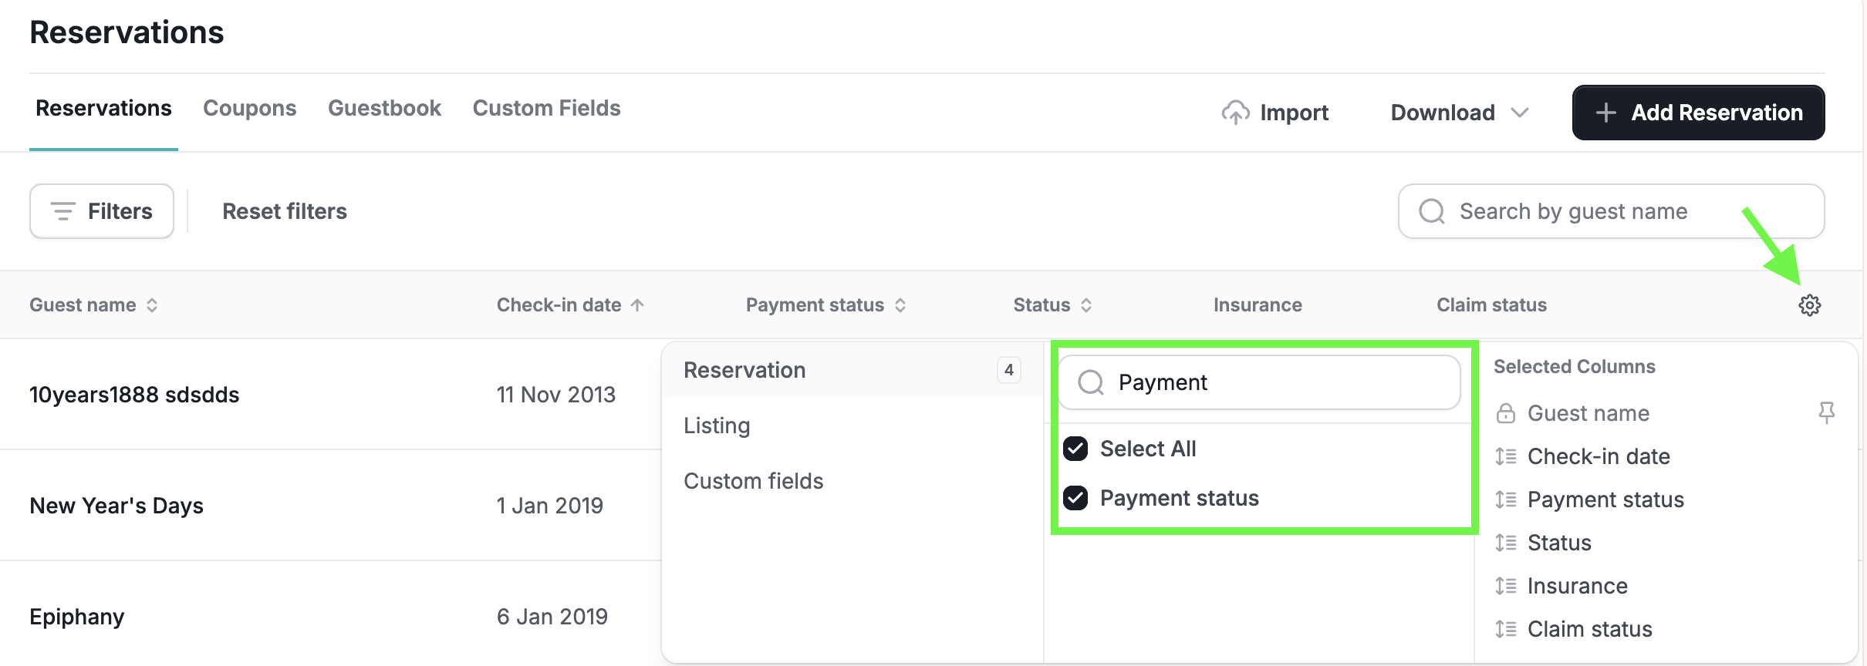Open the Guestbook tab

(x=384, y=108)
